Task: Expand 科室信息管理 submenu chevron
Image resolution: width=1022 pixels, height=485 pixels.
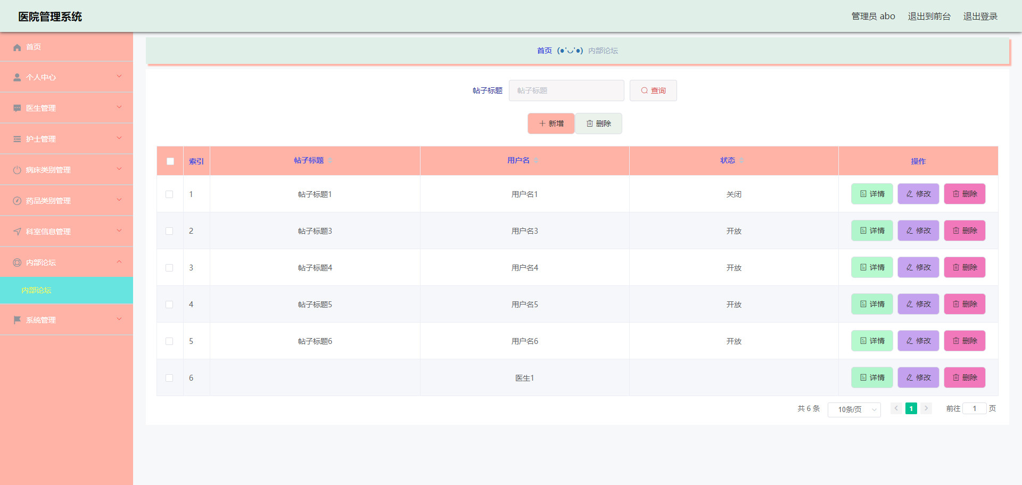Action: point(119,231)
